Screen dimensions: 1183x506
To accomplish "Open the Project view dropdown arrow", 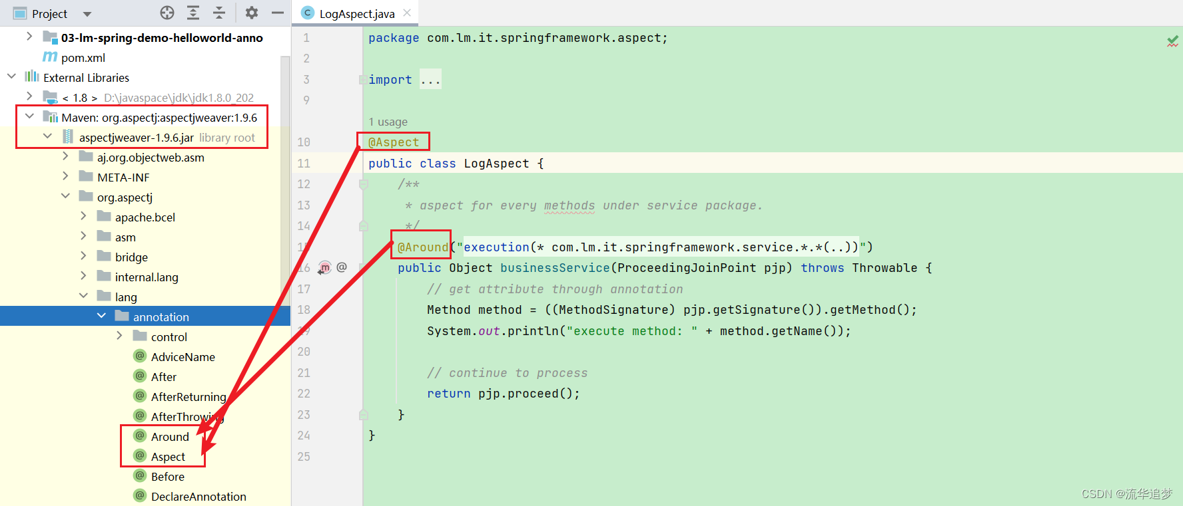I will coord(87,14).
